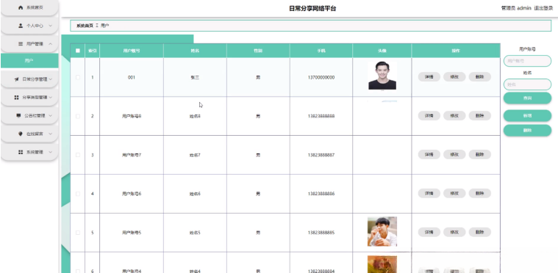Image resolution: width=558 pixels, height=273 pixels.
Task: Click 详情 button for 用户账号7
Action: pos(429,154)
